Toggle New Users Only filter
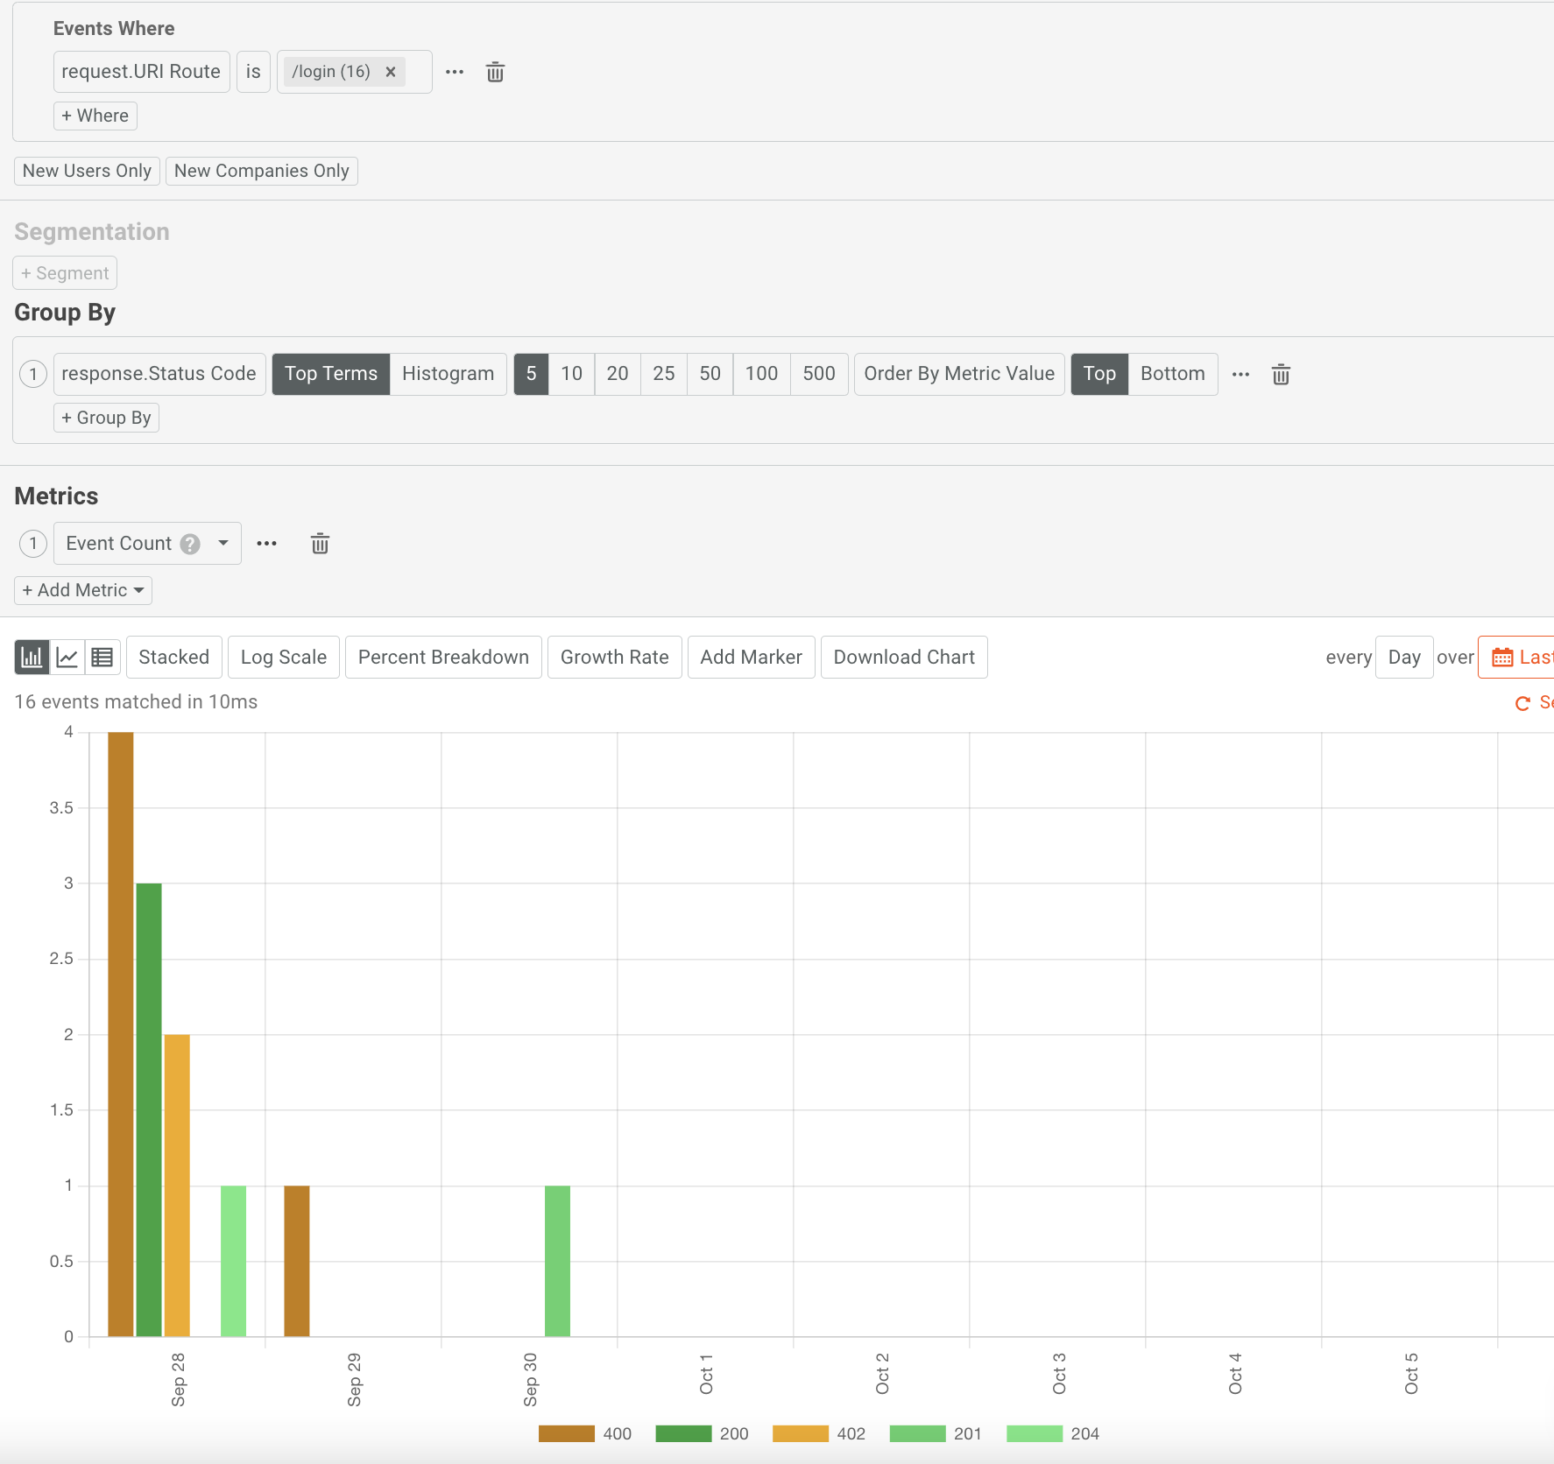The image size is (1554, 1464). pyautogui.click(x=87, y=171)
